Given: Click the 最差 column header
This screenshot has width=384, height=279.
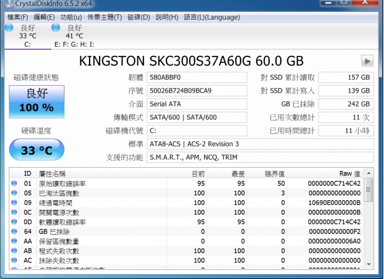Looking at the screenshot, I should pos(227,174).
